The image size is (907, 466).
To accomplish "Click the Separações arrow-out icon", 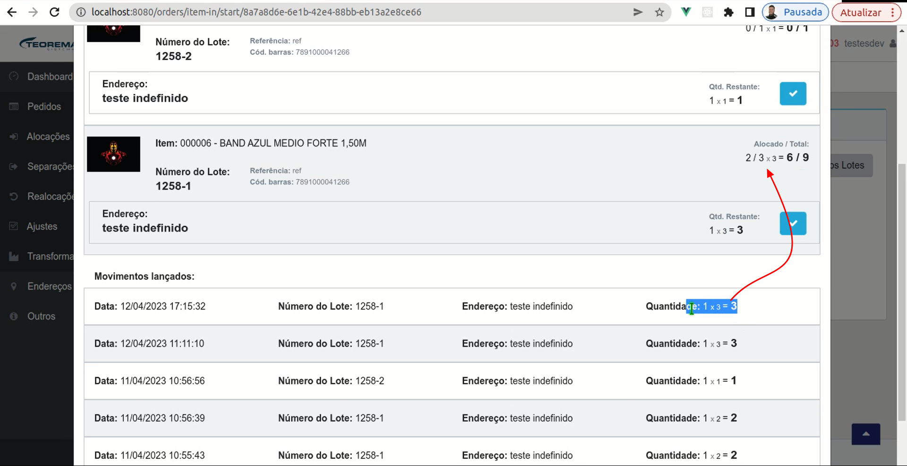I will 14,166.
